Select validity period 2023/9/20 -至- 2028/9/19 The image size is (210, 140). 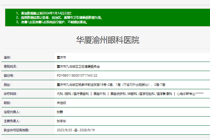(76, 130)
